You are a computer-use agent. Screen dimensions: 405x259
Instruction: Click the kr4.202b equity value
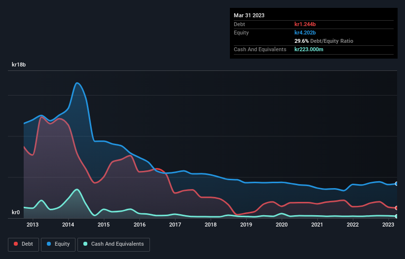[305, 32]
